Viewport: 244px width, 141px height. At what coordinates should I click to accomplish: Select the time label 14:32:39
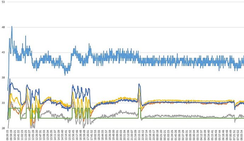(x=59, y=135)
